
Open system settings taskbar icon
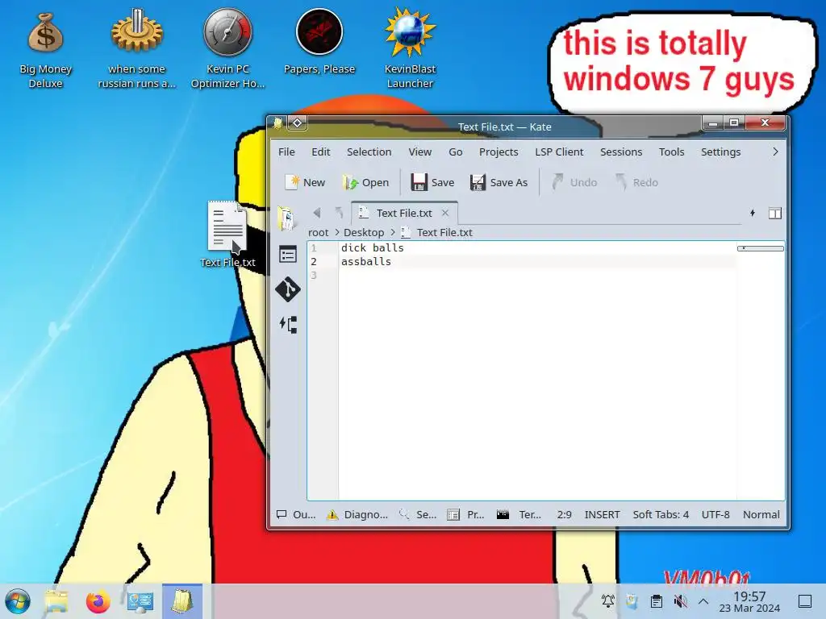140,601
